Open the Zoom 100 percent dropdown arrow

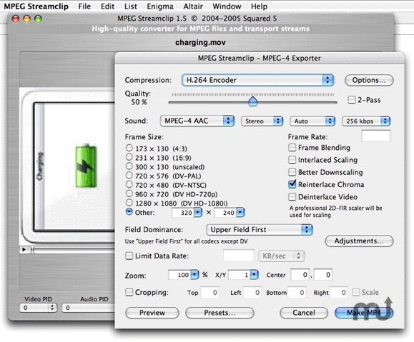click(x=194, y=275)
